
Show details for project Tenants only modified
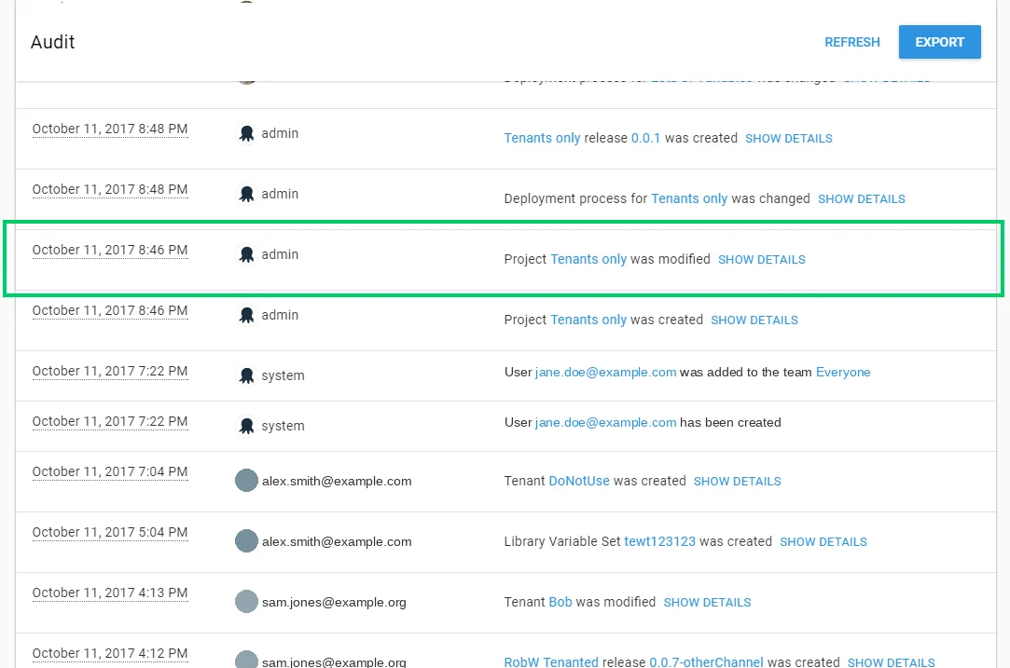[x=761, y=259]
